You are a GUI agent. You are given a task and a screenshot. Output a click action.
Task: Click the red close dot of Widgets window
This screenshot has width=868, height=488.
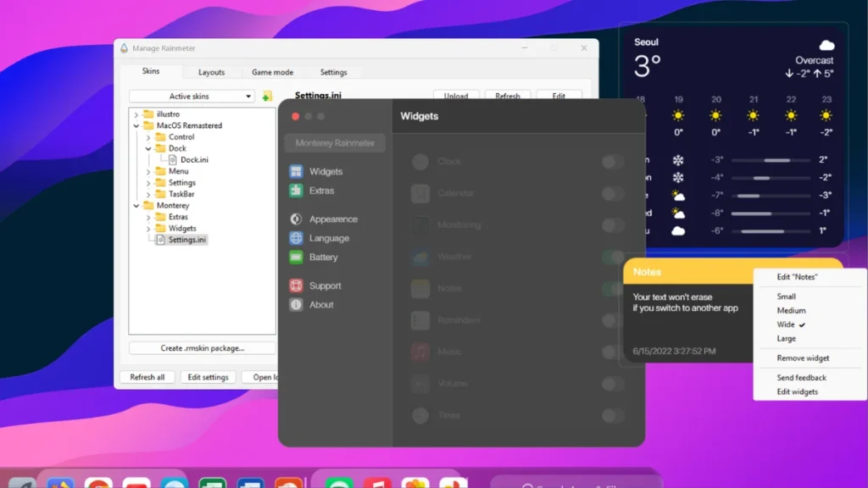point(296,116)
